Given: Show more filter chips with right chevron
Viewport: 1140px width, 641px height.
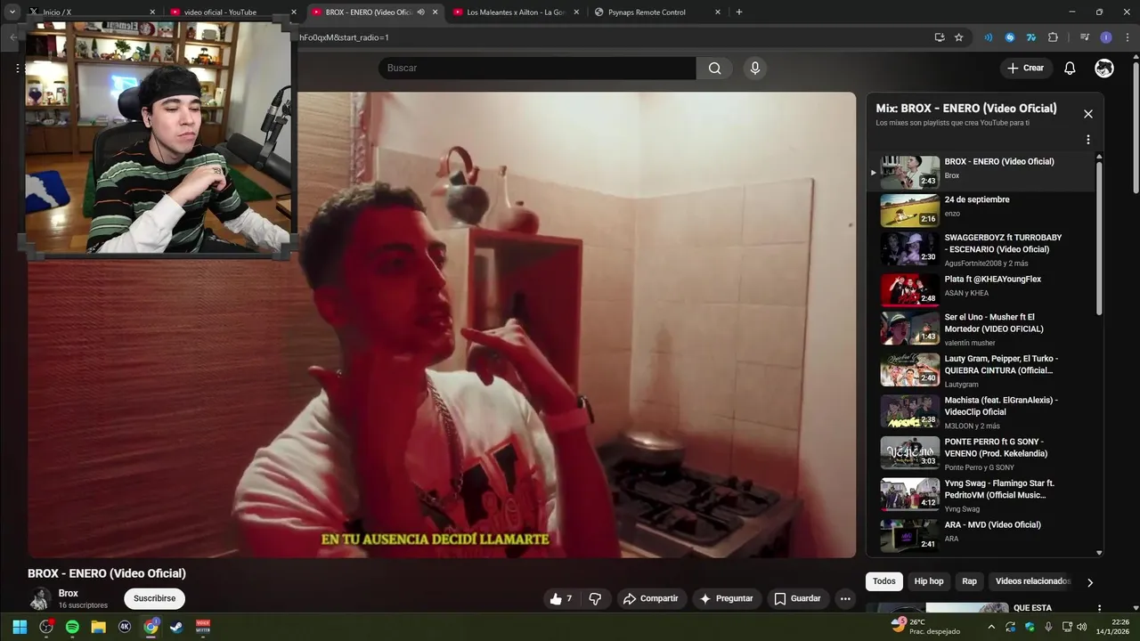Looking at the screenshot, I should [x=1089, y=582].
